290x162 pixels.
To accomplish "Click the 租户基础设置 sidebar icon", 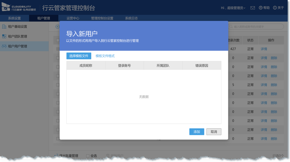I will pyautogui.click(x=4, y=26).
